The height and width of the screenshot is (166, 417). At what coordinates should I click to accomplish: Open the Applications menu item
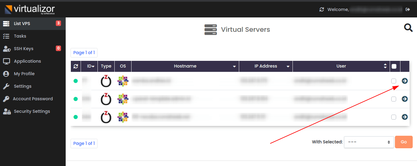pos(33,61)
